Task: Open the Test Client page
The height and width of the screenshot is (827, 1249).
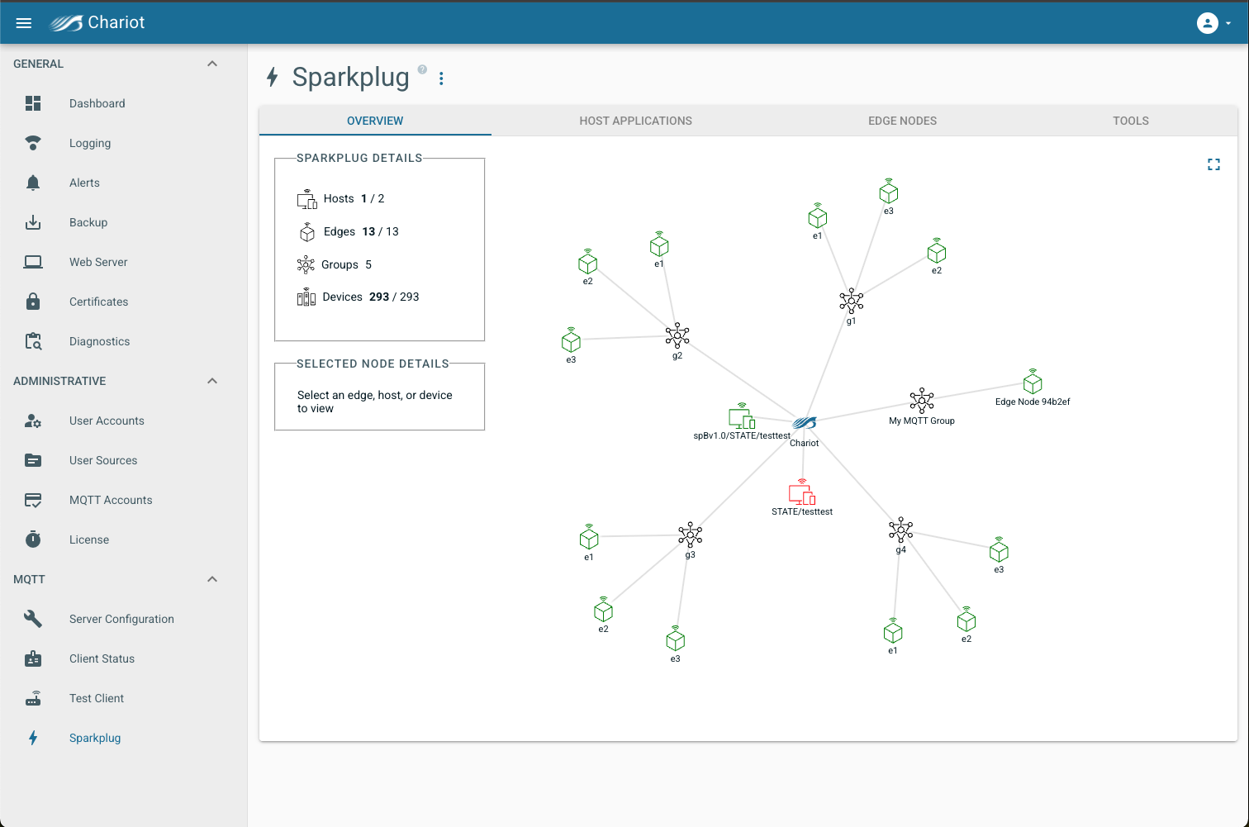Action: (124, 698)
